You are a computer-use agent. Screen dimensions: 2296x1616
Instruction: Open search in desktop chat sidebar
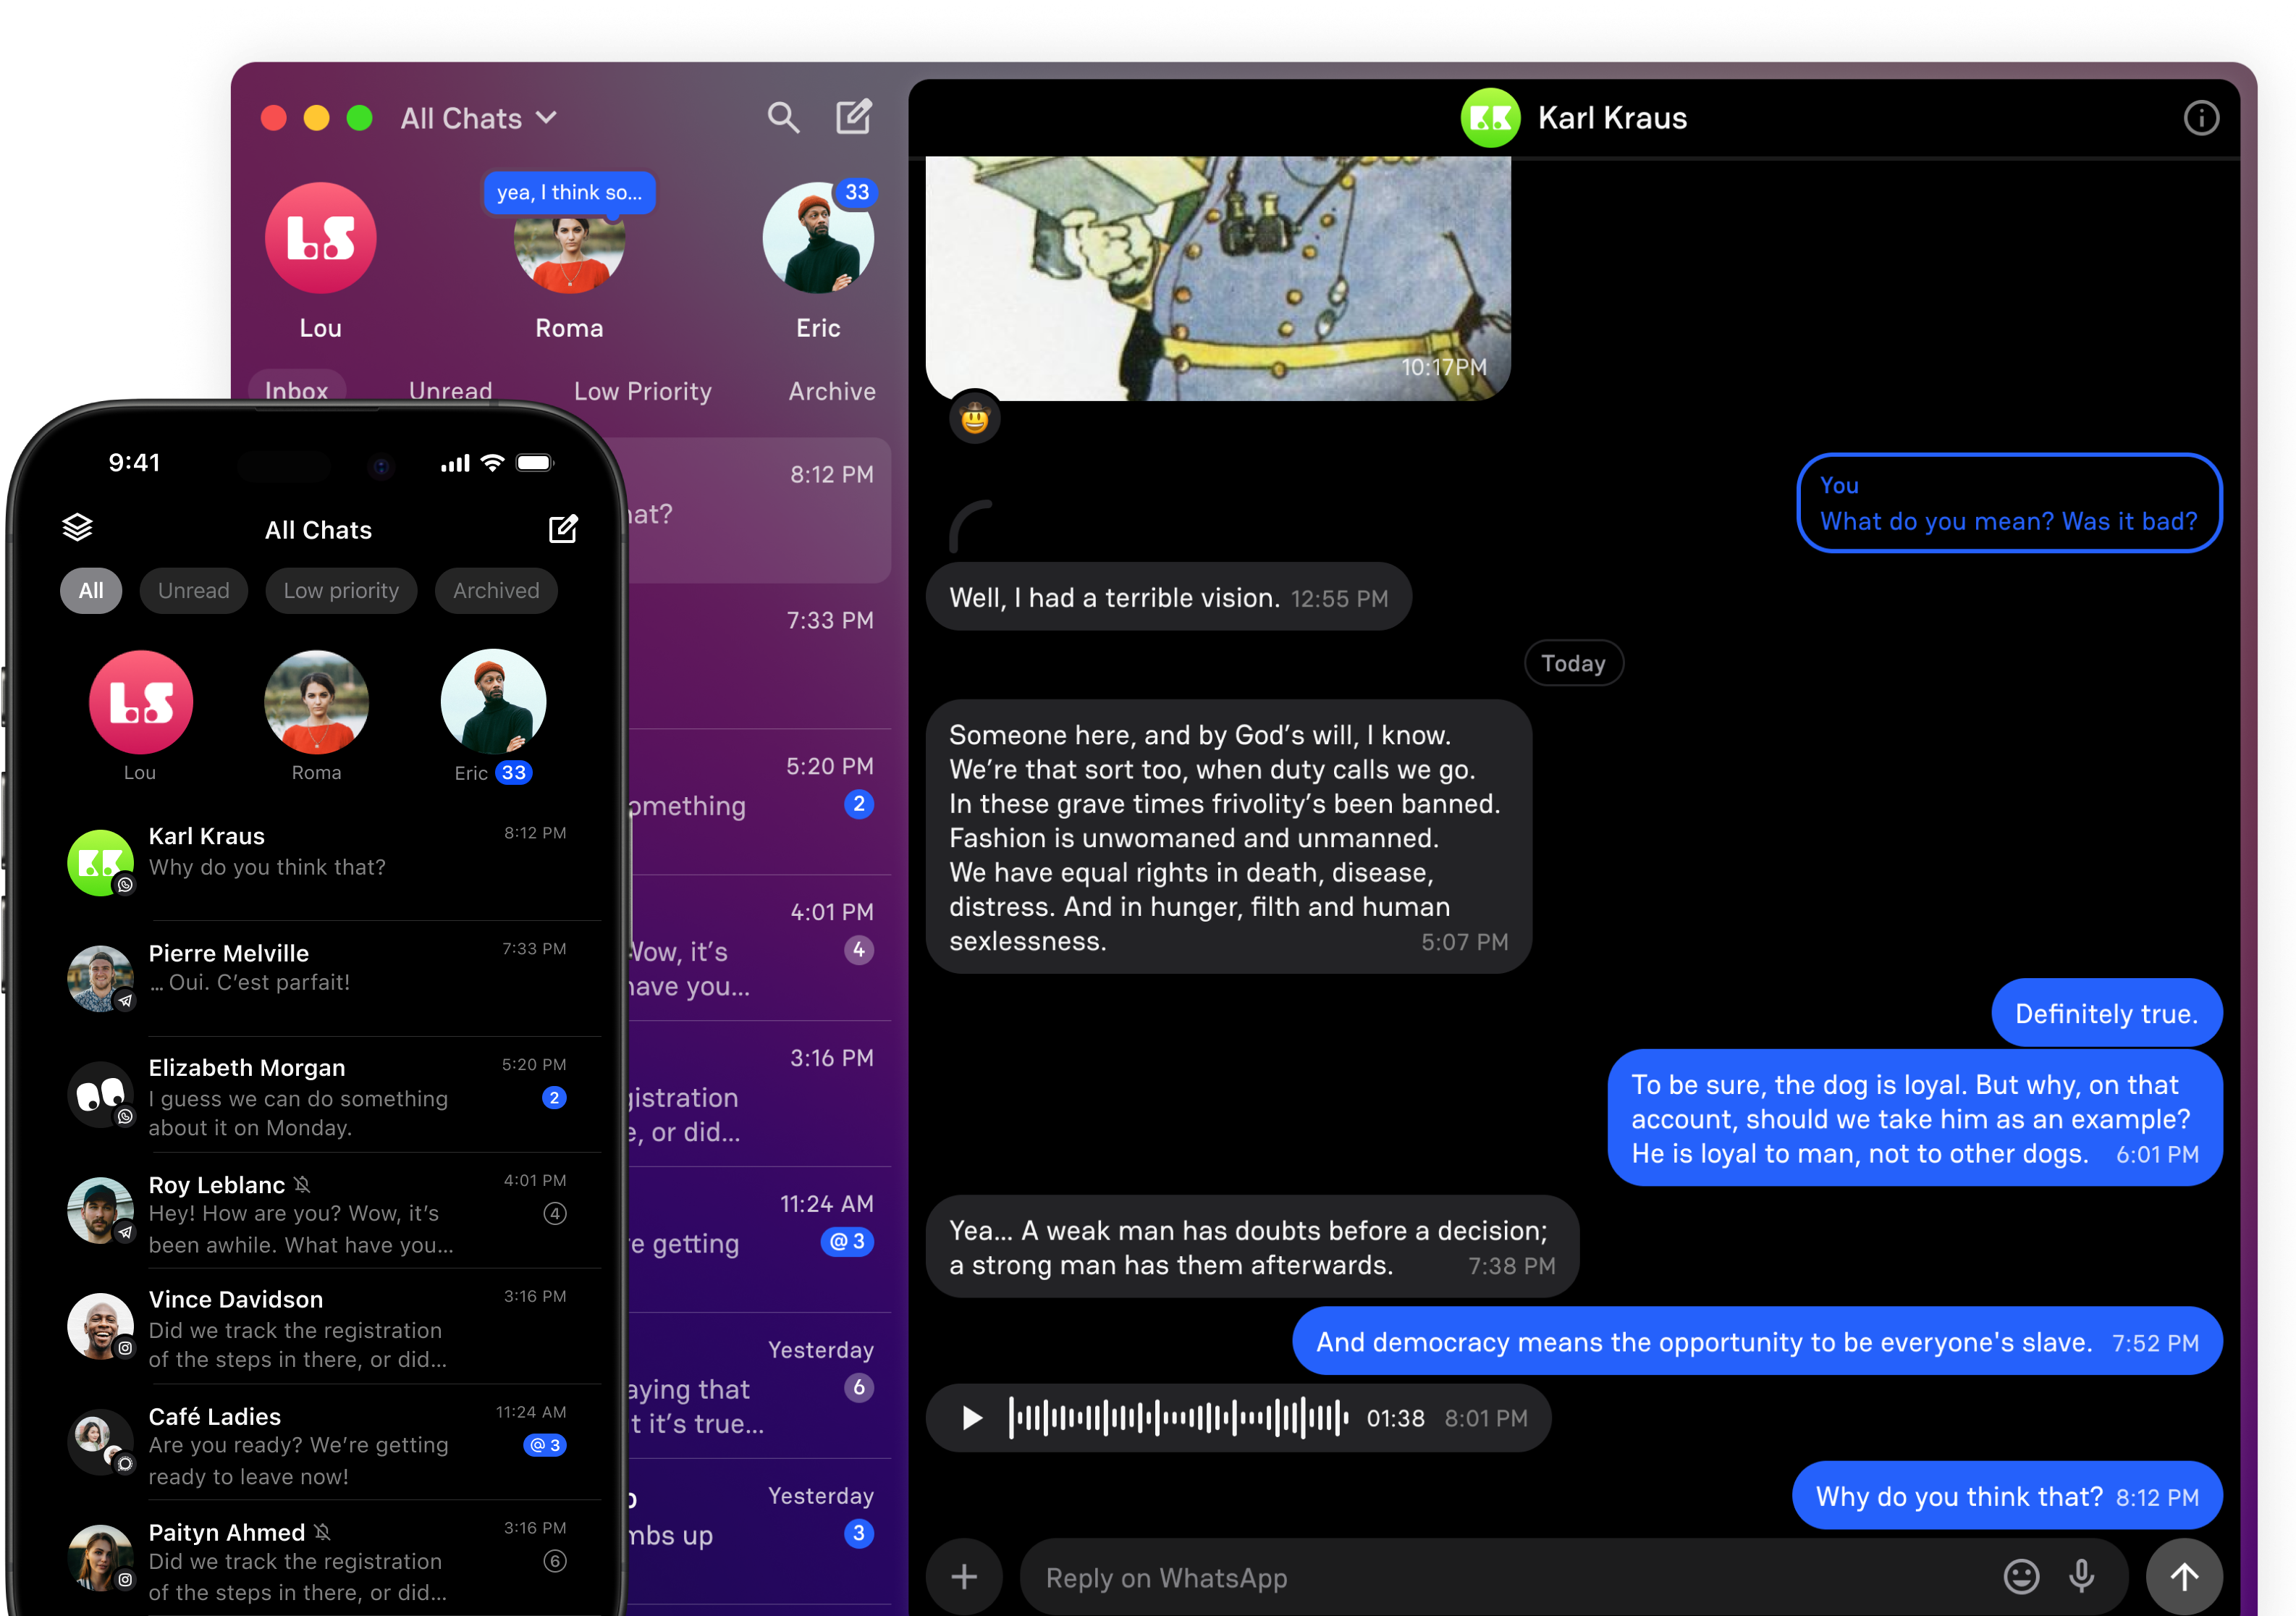pyautogui.click(x=783, y=118)
